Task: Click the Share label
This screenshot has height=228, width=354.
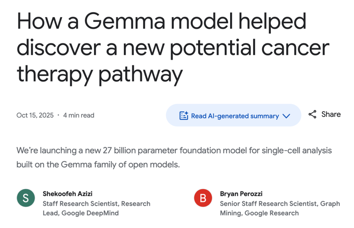Action: pos(331,114)
